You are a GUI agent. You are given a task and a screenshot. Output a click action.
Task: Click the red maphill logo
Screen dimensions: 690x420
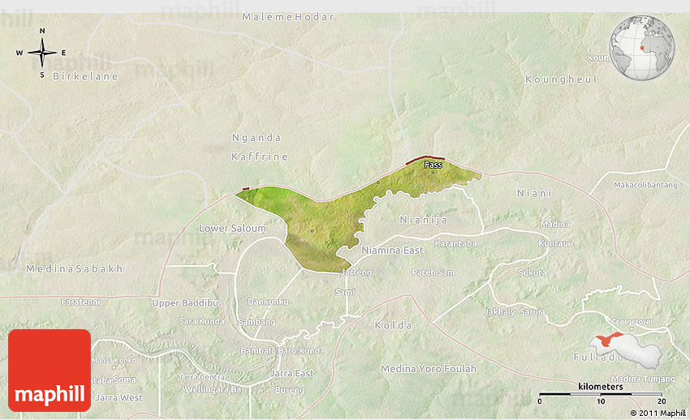[x=50, y=371]
